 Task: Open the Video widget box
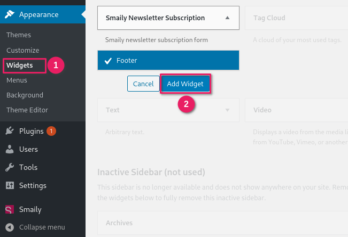point(297,110)
